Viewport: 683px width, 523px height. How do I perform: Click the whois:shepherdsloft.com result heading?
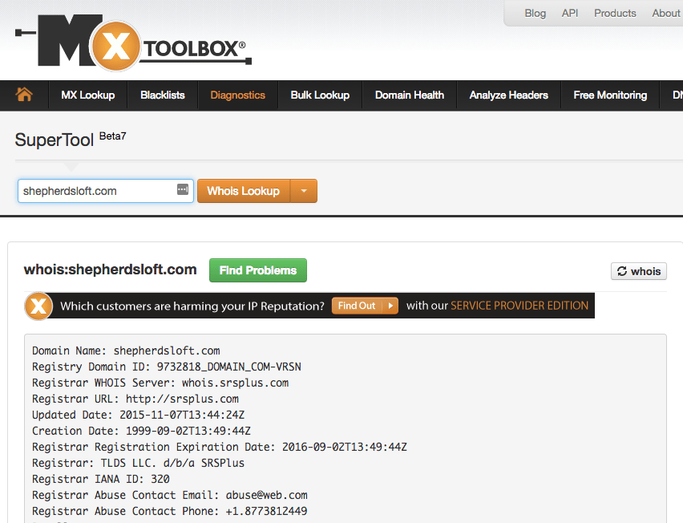[x=110, y=270]
